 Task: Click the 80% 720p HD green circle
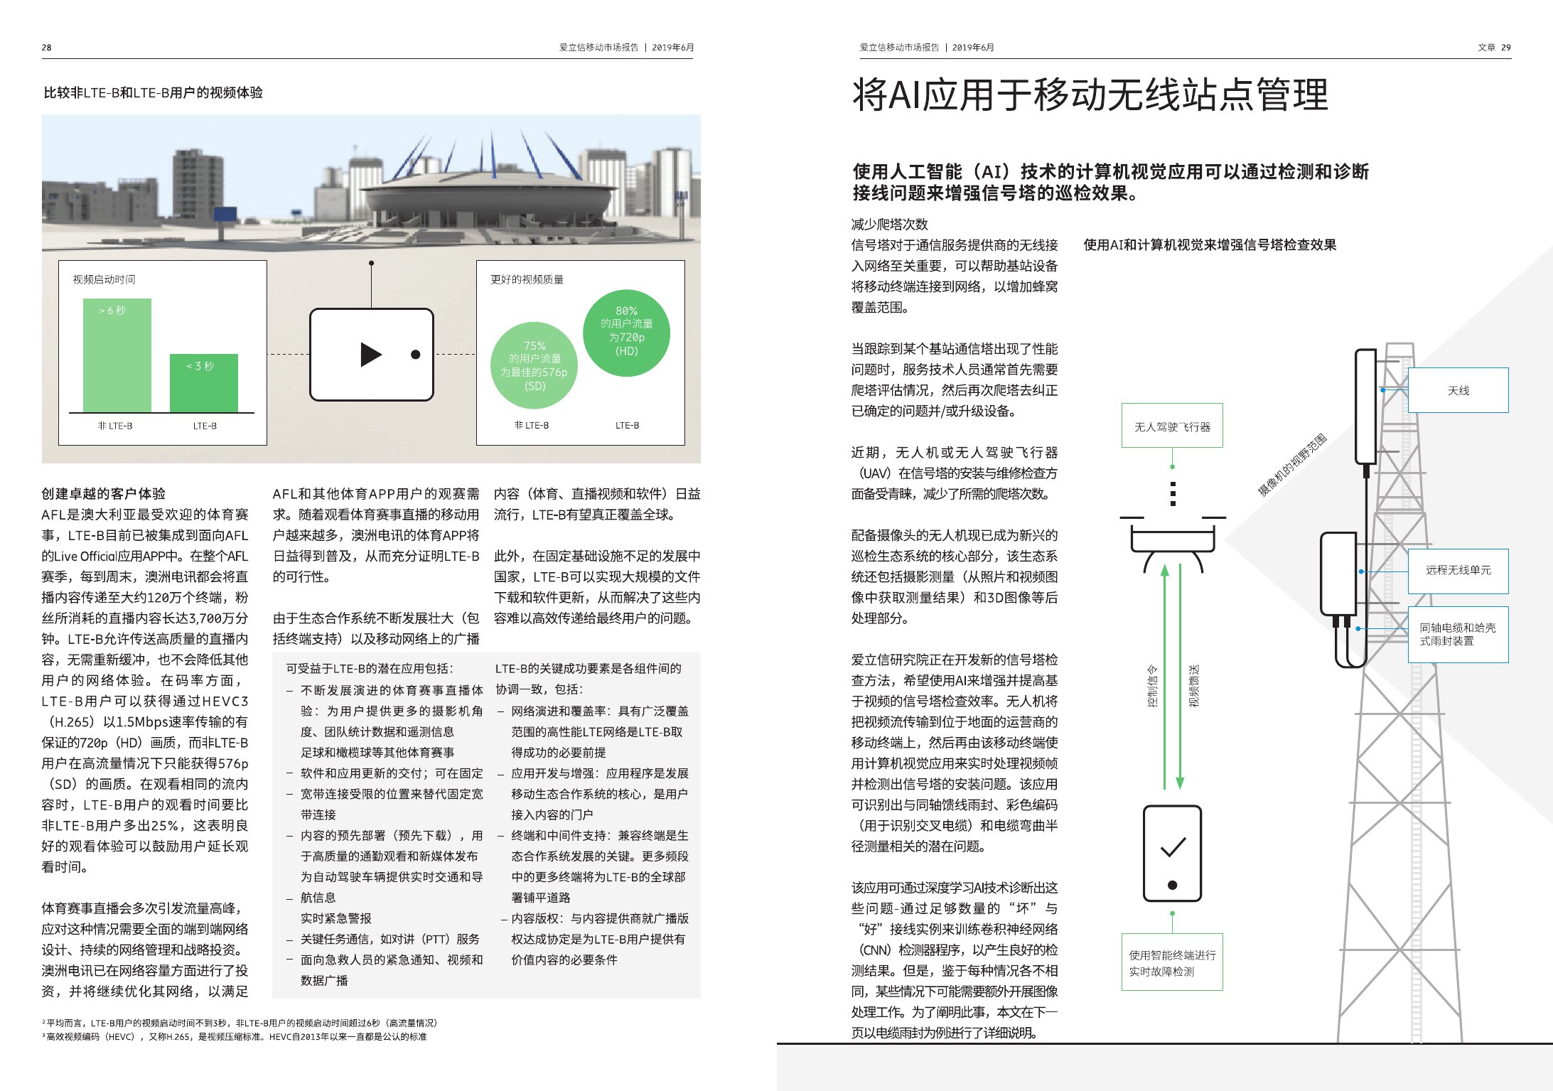coord(626,332)
